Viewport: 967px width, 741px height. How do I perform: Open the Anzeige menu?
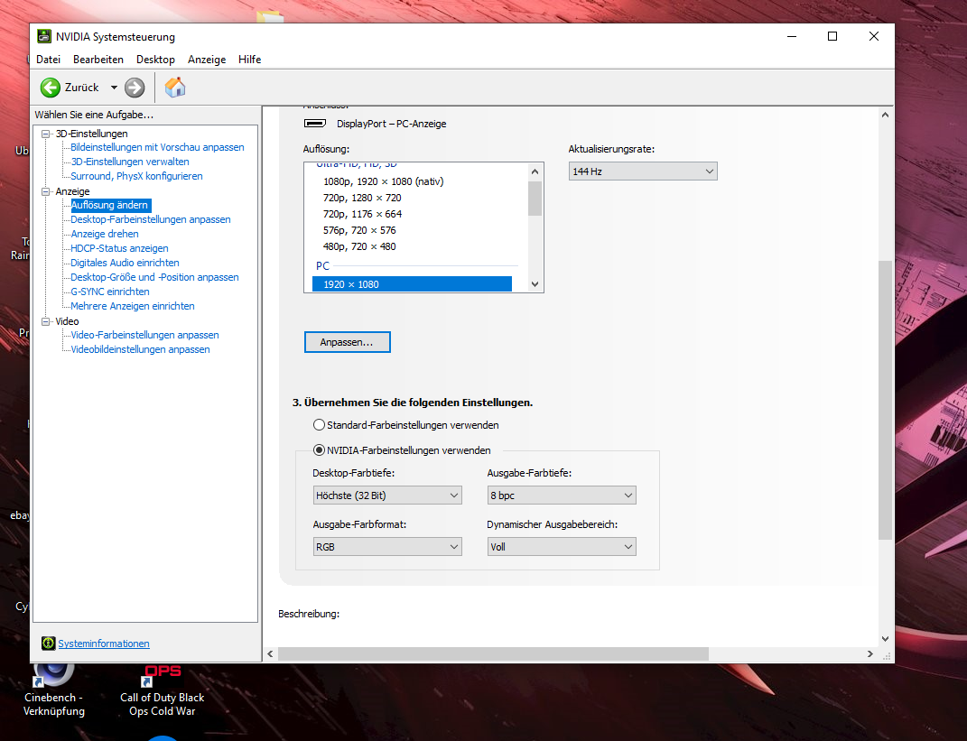coord(207,60)
